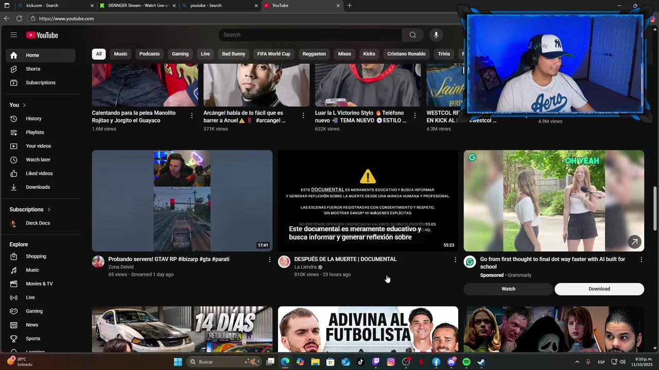Open the Windows Start menu
The image size is (659, 370).
[178, 362]
